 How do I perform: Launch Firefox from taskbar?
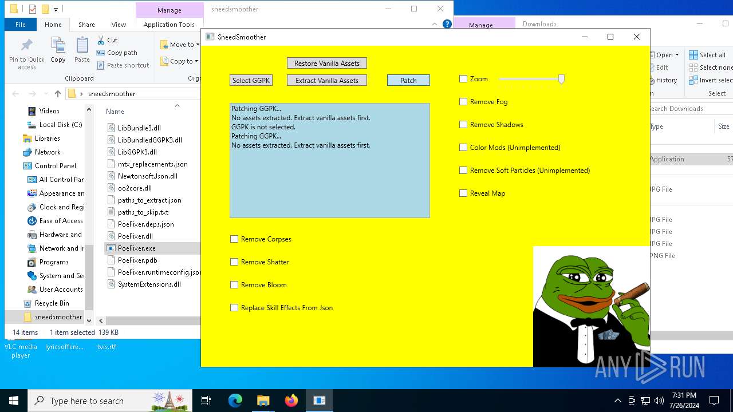coord(291,401)
